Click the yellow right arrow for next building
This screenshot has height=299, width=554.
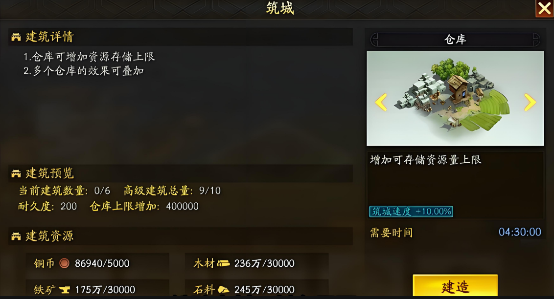530,102
